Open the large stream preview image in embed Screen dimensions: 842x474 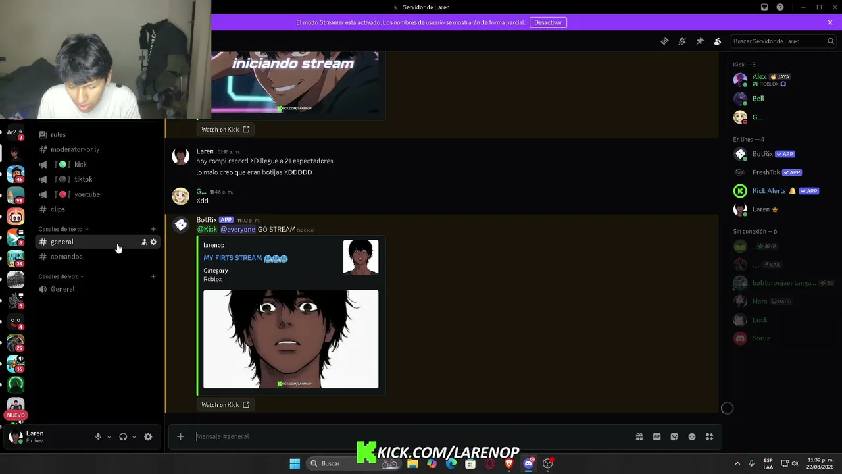click(291, 339)
